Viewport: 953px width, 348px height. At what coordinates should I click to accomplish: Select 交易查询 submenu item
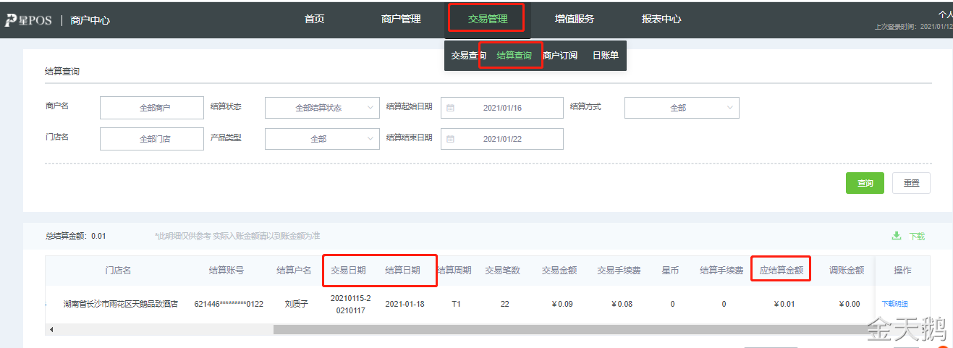point(468,55)
